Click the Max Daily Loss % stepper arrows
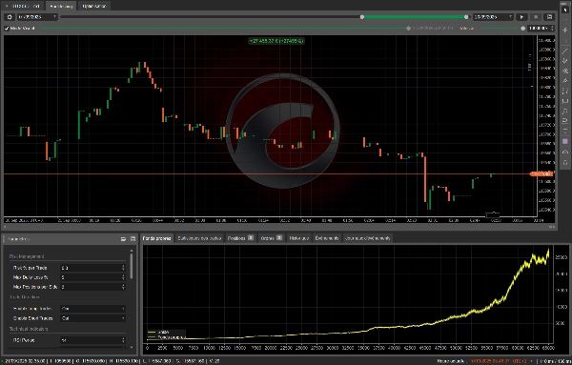572x365 pixels. [123, 277]
